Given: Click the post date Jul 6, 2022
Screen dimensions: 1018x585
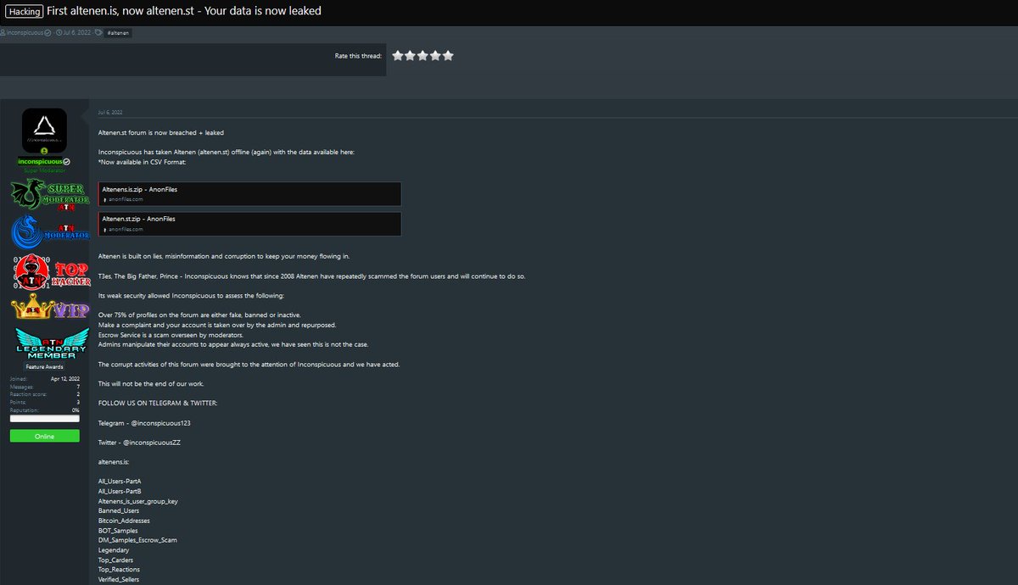Looking at the screenshot, I should click(x=111, y=112).
